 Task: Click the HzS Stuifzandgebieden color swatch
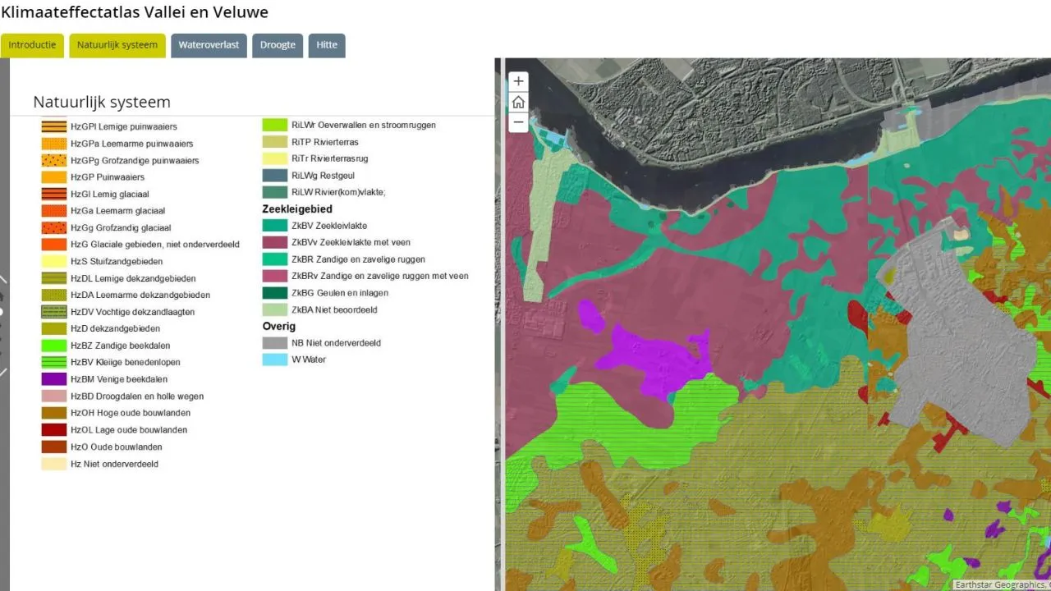click(53, 261)
